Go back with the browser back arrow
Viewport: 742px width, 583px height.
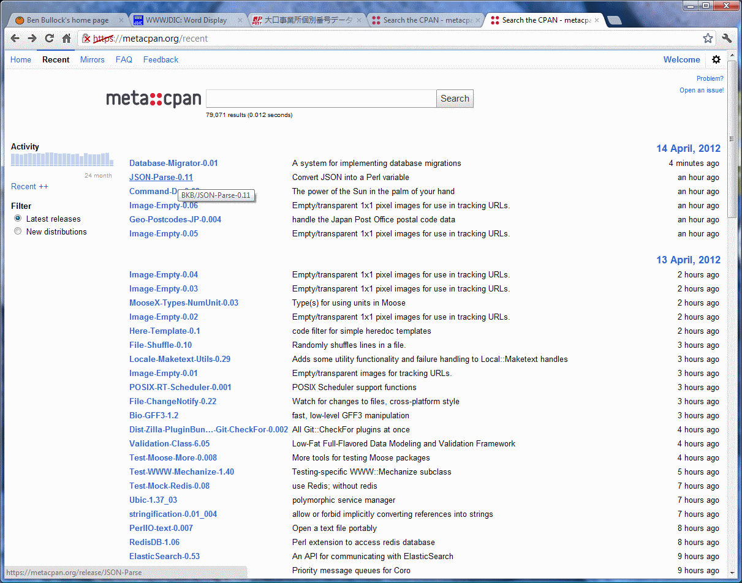coord(15,38)
